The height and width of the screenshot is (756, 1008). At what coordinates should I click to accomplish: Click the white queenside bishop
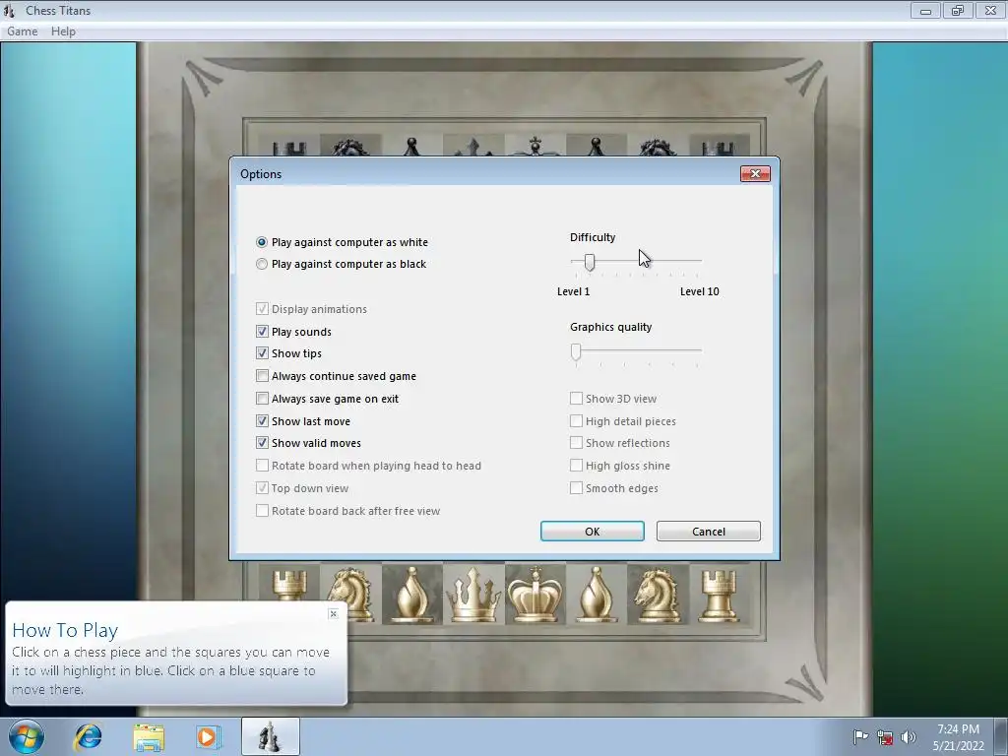tap(412, 595)
